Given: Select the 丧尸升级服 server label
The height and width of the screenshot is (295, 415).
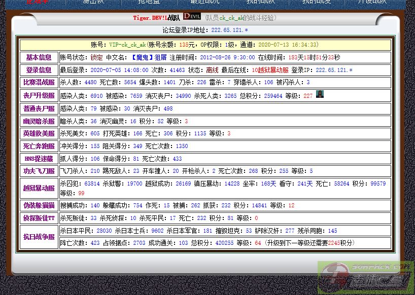Looking at the screenshot, I should click(x=39, y=95).
